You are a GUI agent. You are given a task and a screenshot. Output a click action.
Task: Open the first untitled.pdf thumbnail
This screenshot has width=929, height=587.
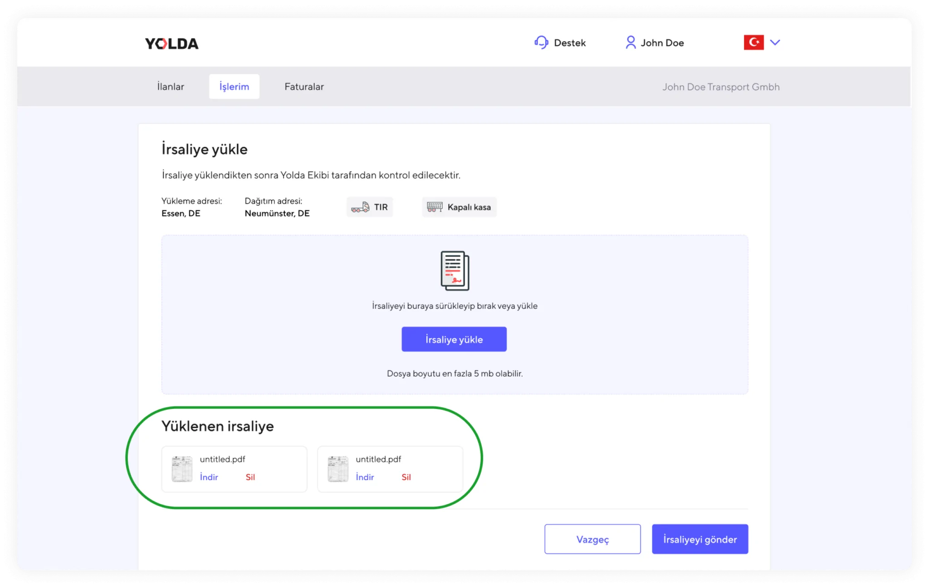click(182, 469)
